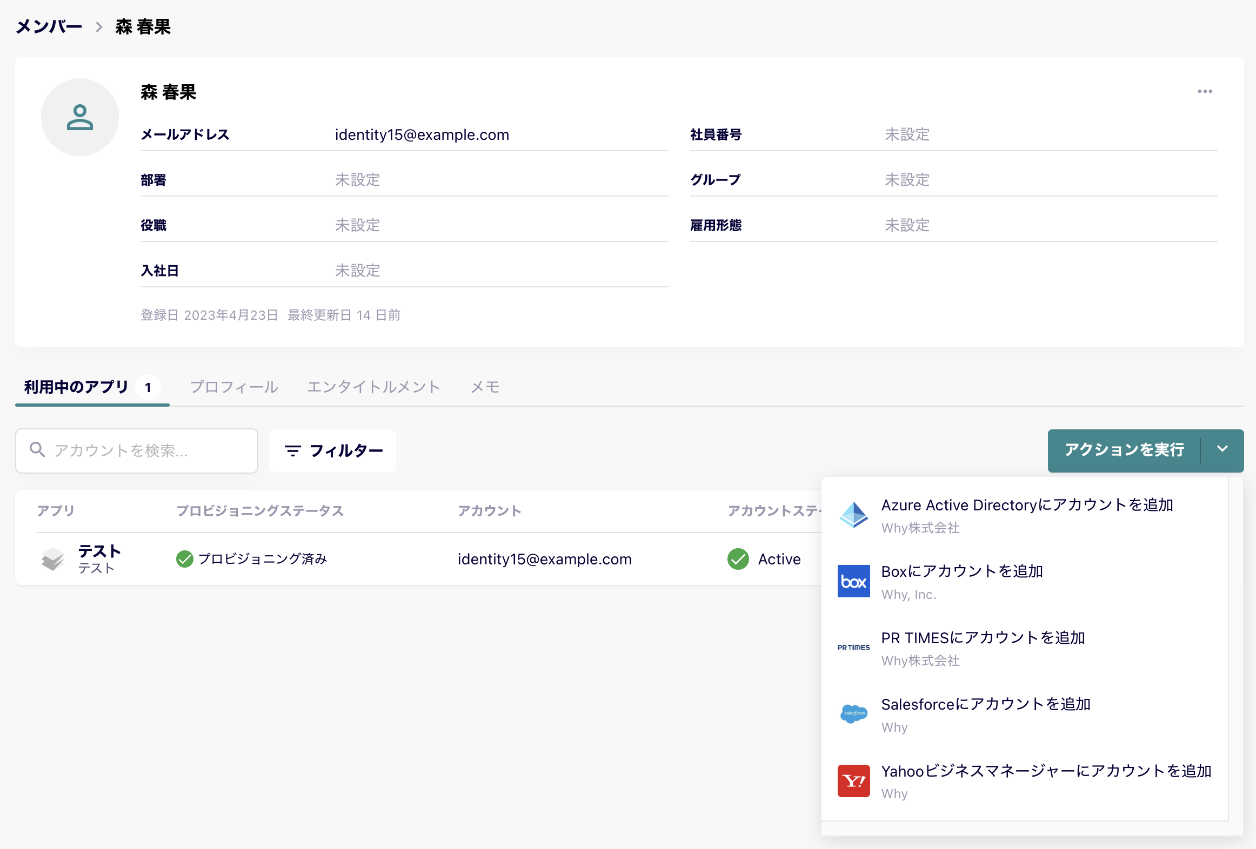Choose Salesforceにアカウントを追加 menu entry
This screenshot has height=849, width=1256.
pyautogui.click(x=985, y=704)
